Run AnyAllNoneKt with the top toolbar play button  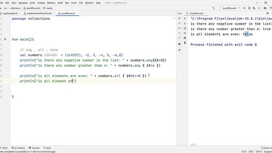pyautogui.click(x=244, y=8)
